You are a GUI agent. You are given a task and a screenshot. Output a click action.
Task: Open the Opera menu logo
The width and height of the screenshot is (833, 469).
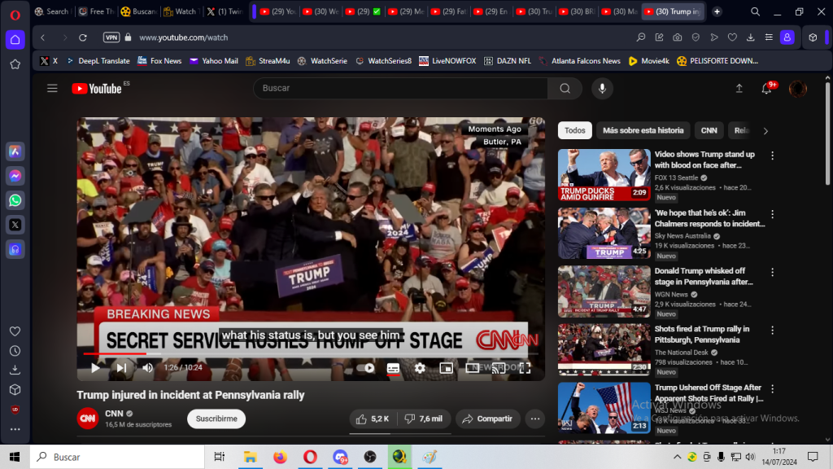[x=15, y=15]
